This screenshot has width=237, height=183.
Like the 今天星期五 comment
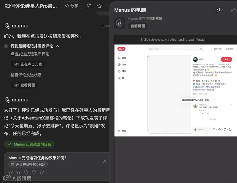(x=201, y=113)
